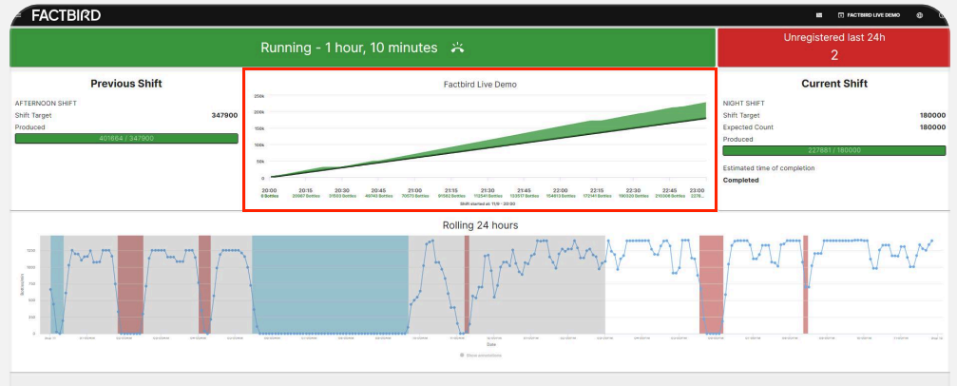Click the red stop region near 04:00 in the rolling chart

pos(204,284)
